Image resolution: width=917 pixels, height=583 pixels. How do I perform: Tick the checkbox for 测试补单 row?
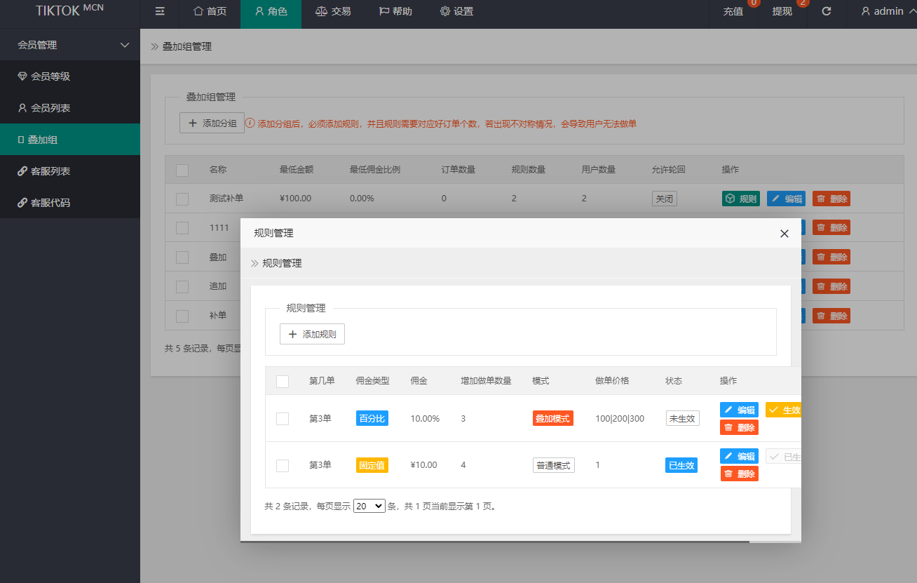coord(182,199)
